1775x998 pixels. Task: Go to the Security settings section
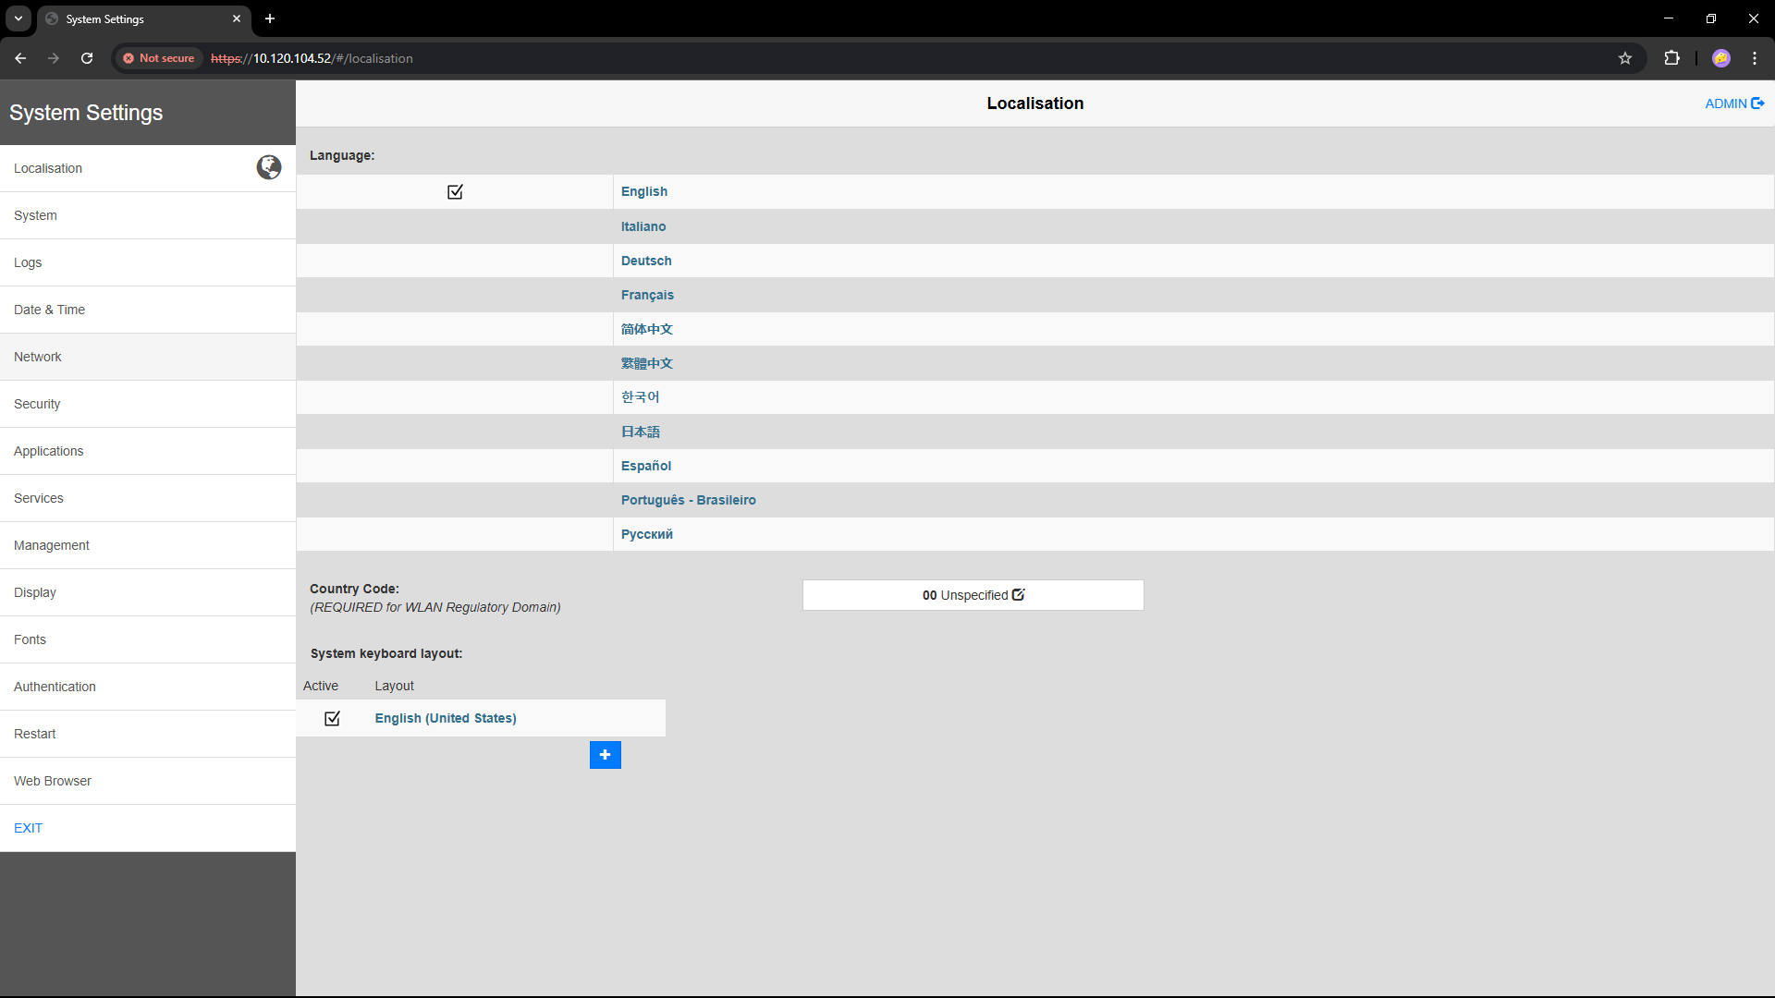37,404
